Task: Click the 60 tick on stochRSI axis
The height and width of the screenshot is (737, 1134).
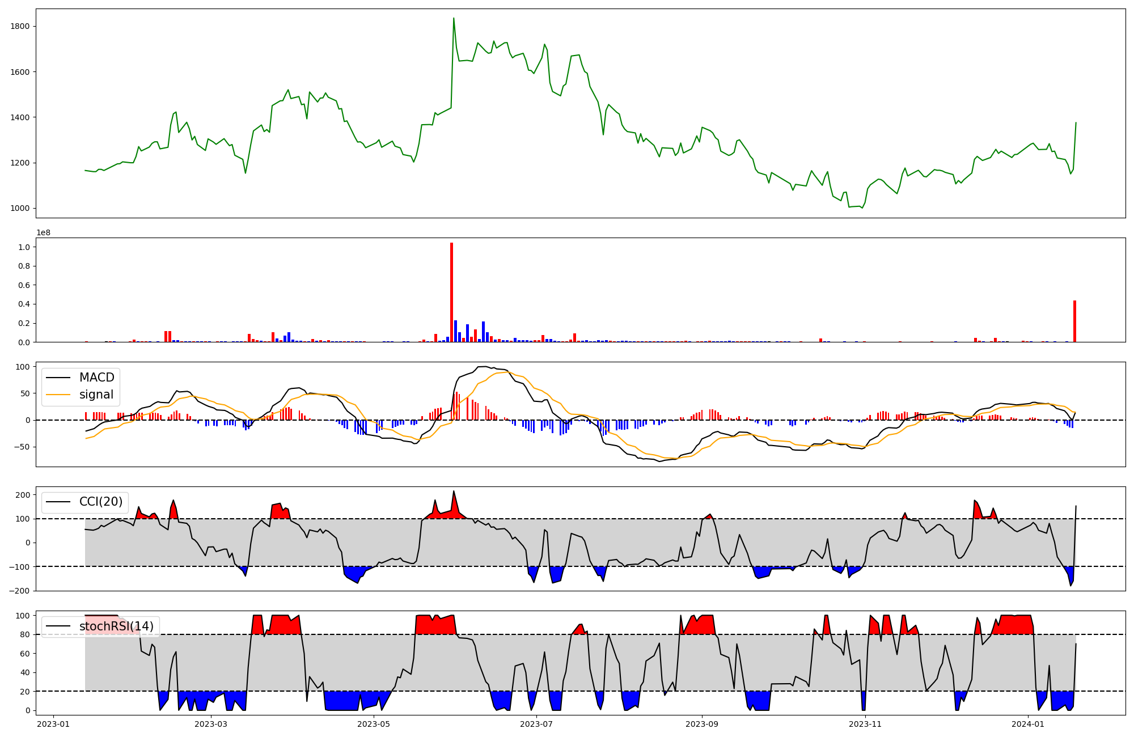Action: point(25,654)
